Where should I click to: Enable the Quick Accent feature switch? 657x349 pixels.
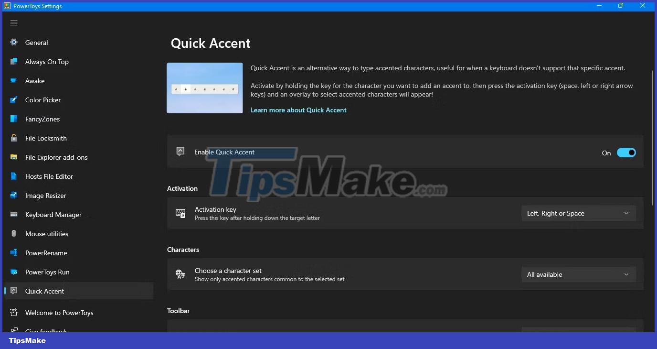[x=626, y=153]
